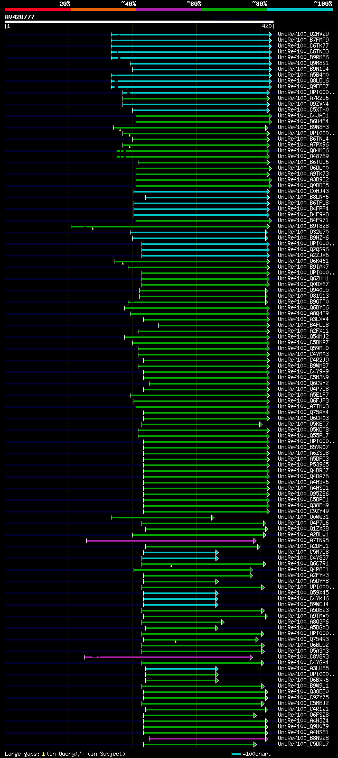Select the UniRef100_Q6BXK6 label
This screenshot has width=338, height=758.
click(x=303, y=680)
